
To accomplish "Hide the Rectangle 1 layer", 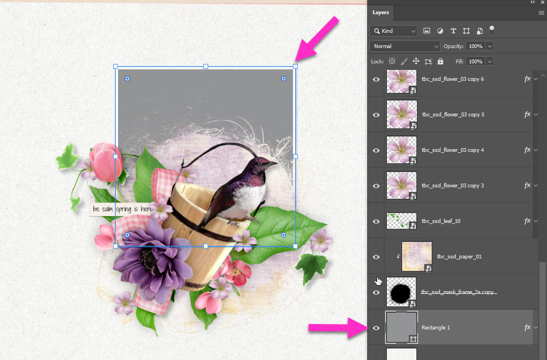I will [376, 328].
